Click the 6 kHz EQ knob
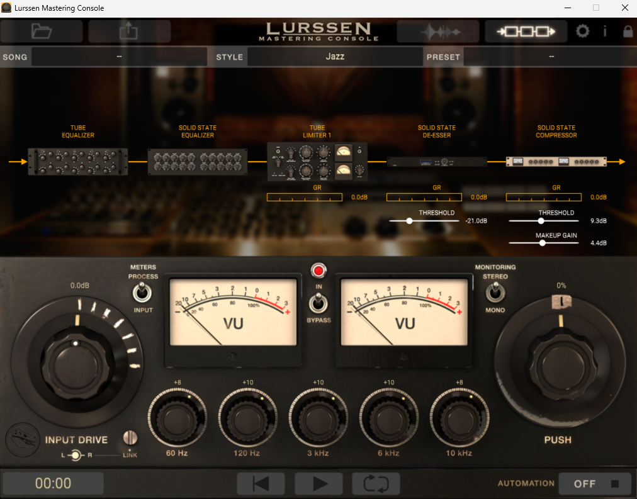 tap(389, 418)
